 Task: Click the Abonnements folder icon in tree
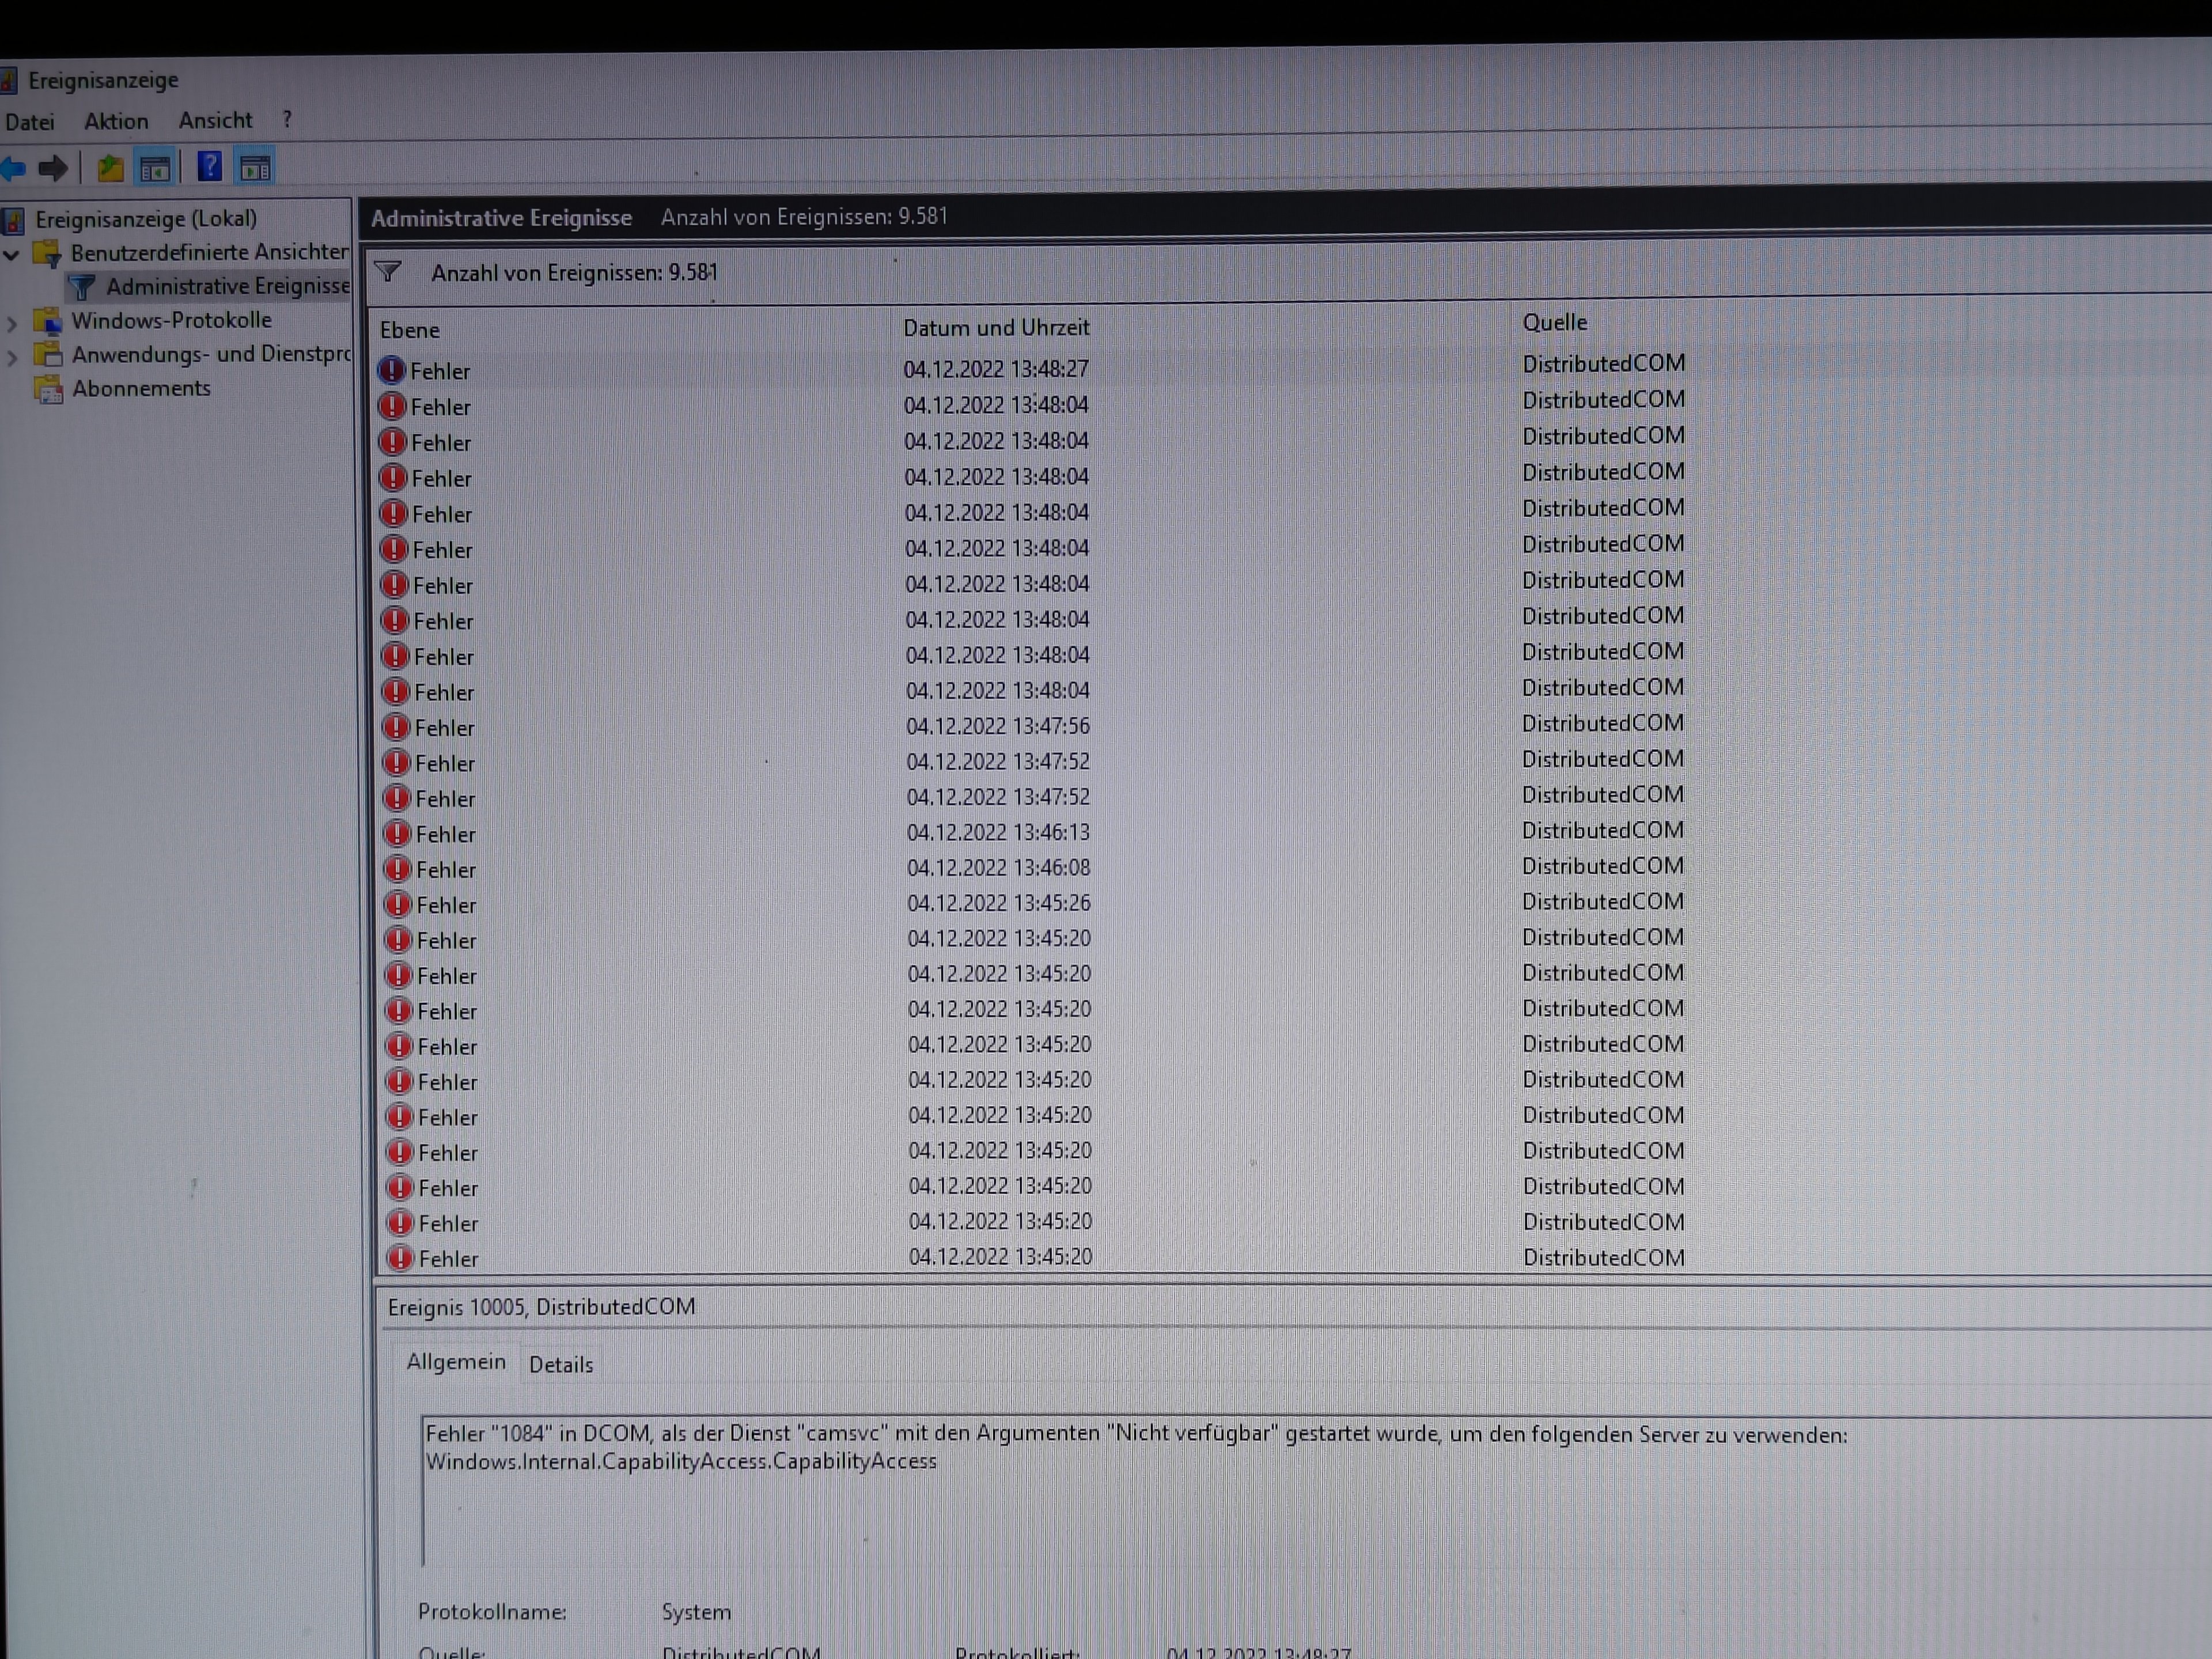coord(47,389)
